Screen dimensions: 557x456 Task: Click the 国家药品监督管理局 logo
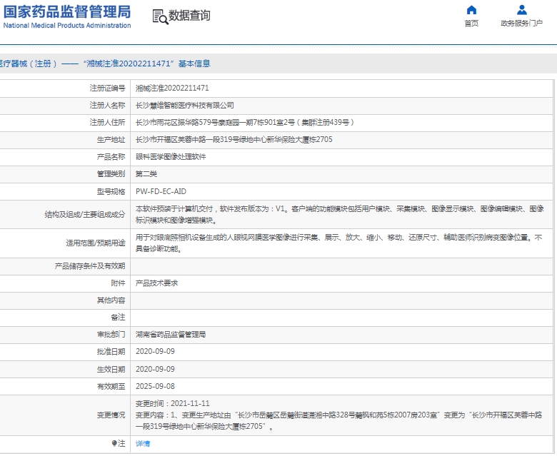coord(67,12)
